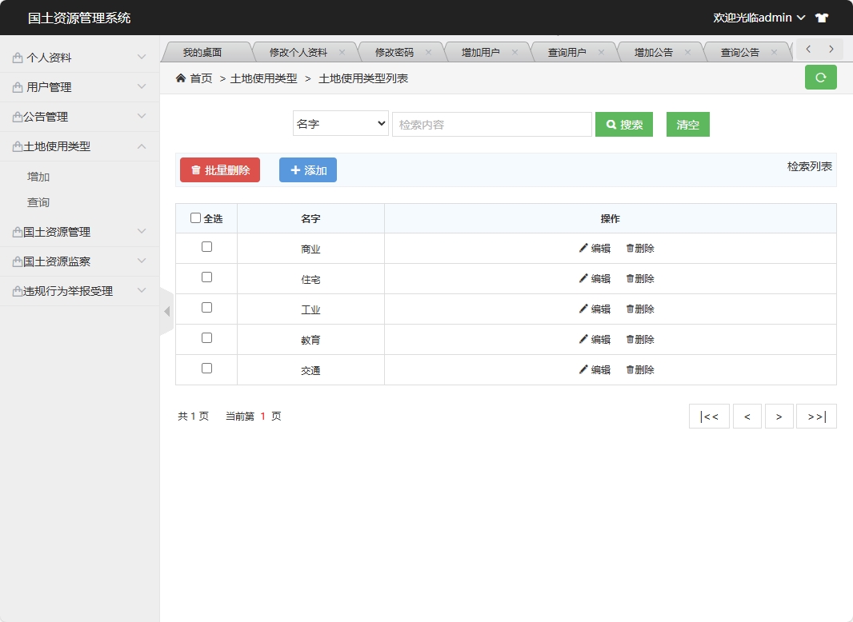The height and width of the screenshot is (622, 853).
Task: Click the edit pencil icon for 商业 row
Action: [x=583, y=248]
